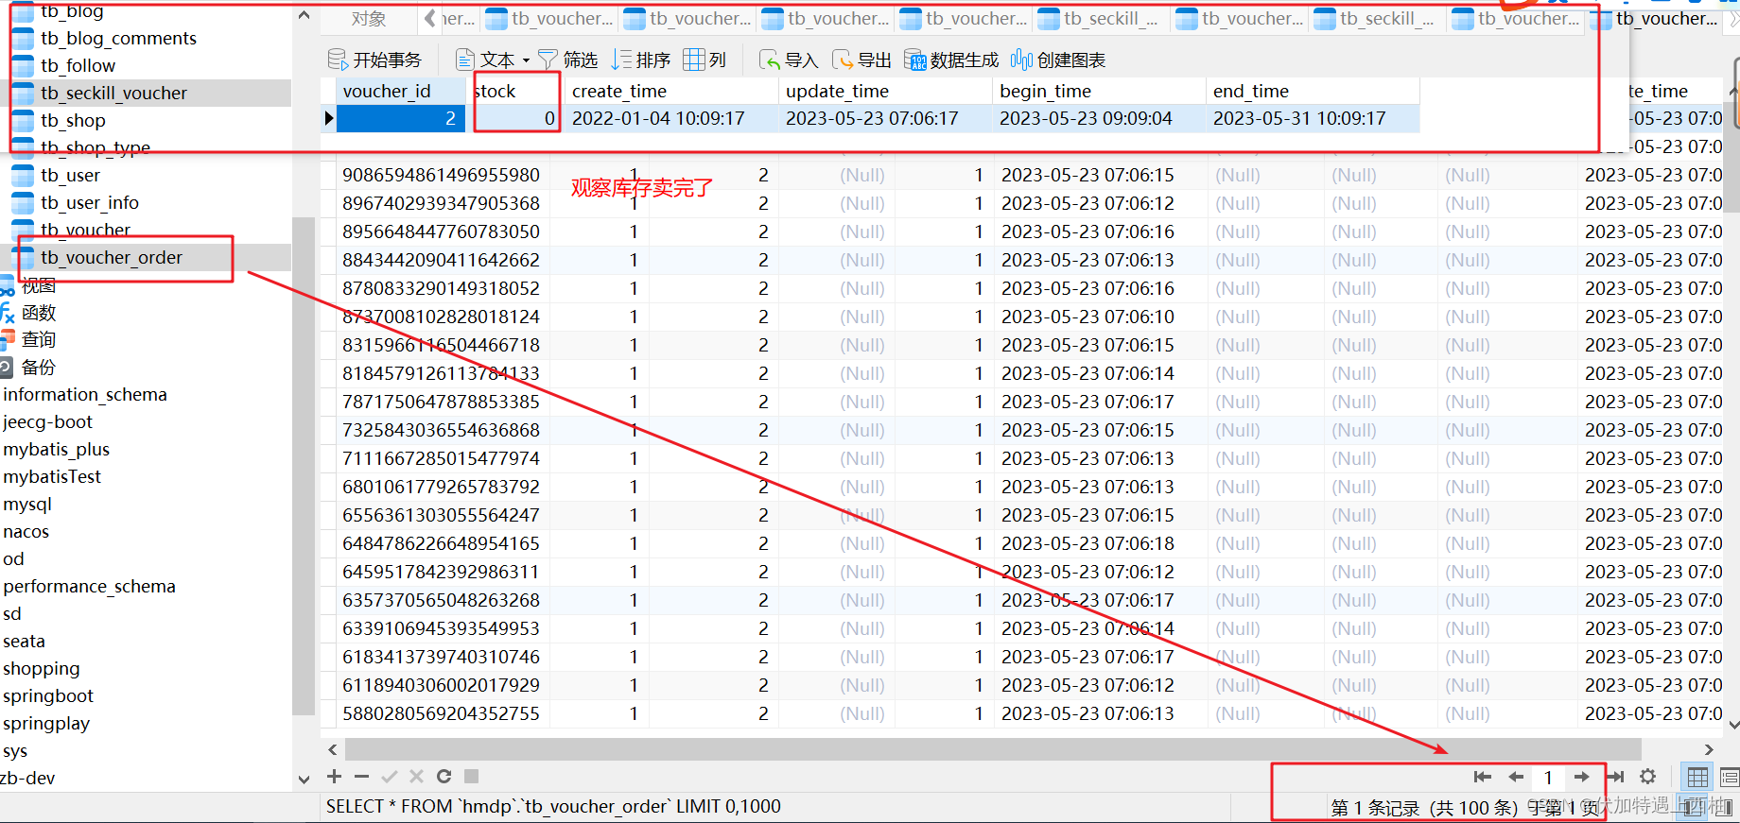The image size is (1740, 823).
Task: Jump to the last page of records
Action: pyautogui.click(x=1615, y=777)
